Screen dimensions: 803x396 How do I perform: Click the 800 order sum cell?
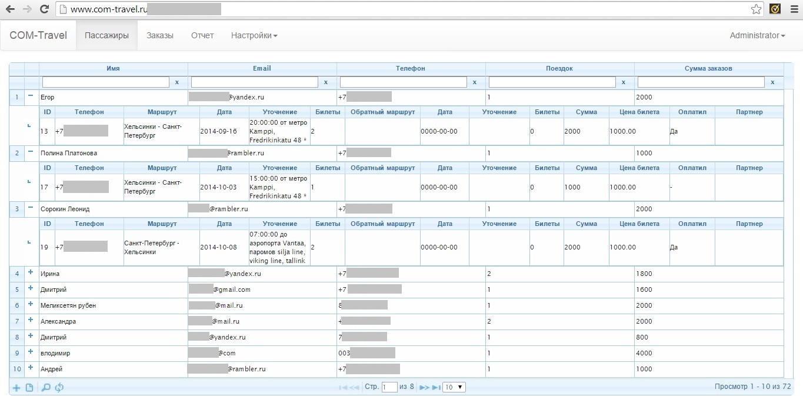pyautogui.click(x=709, y=337)
